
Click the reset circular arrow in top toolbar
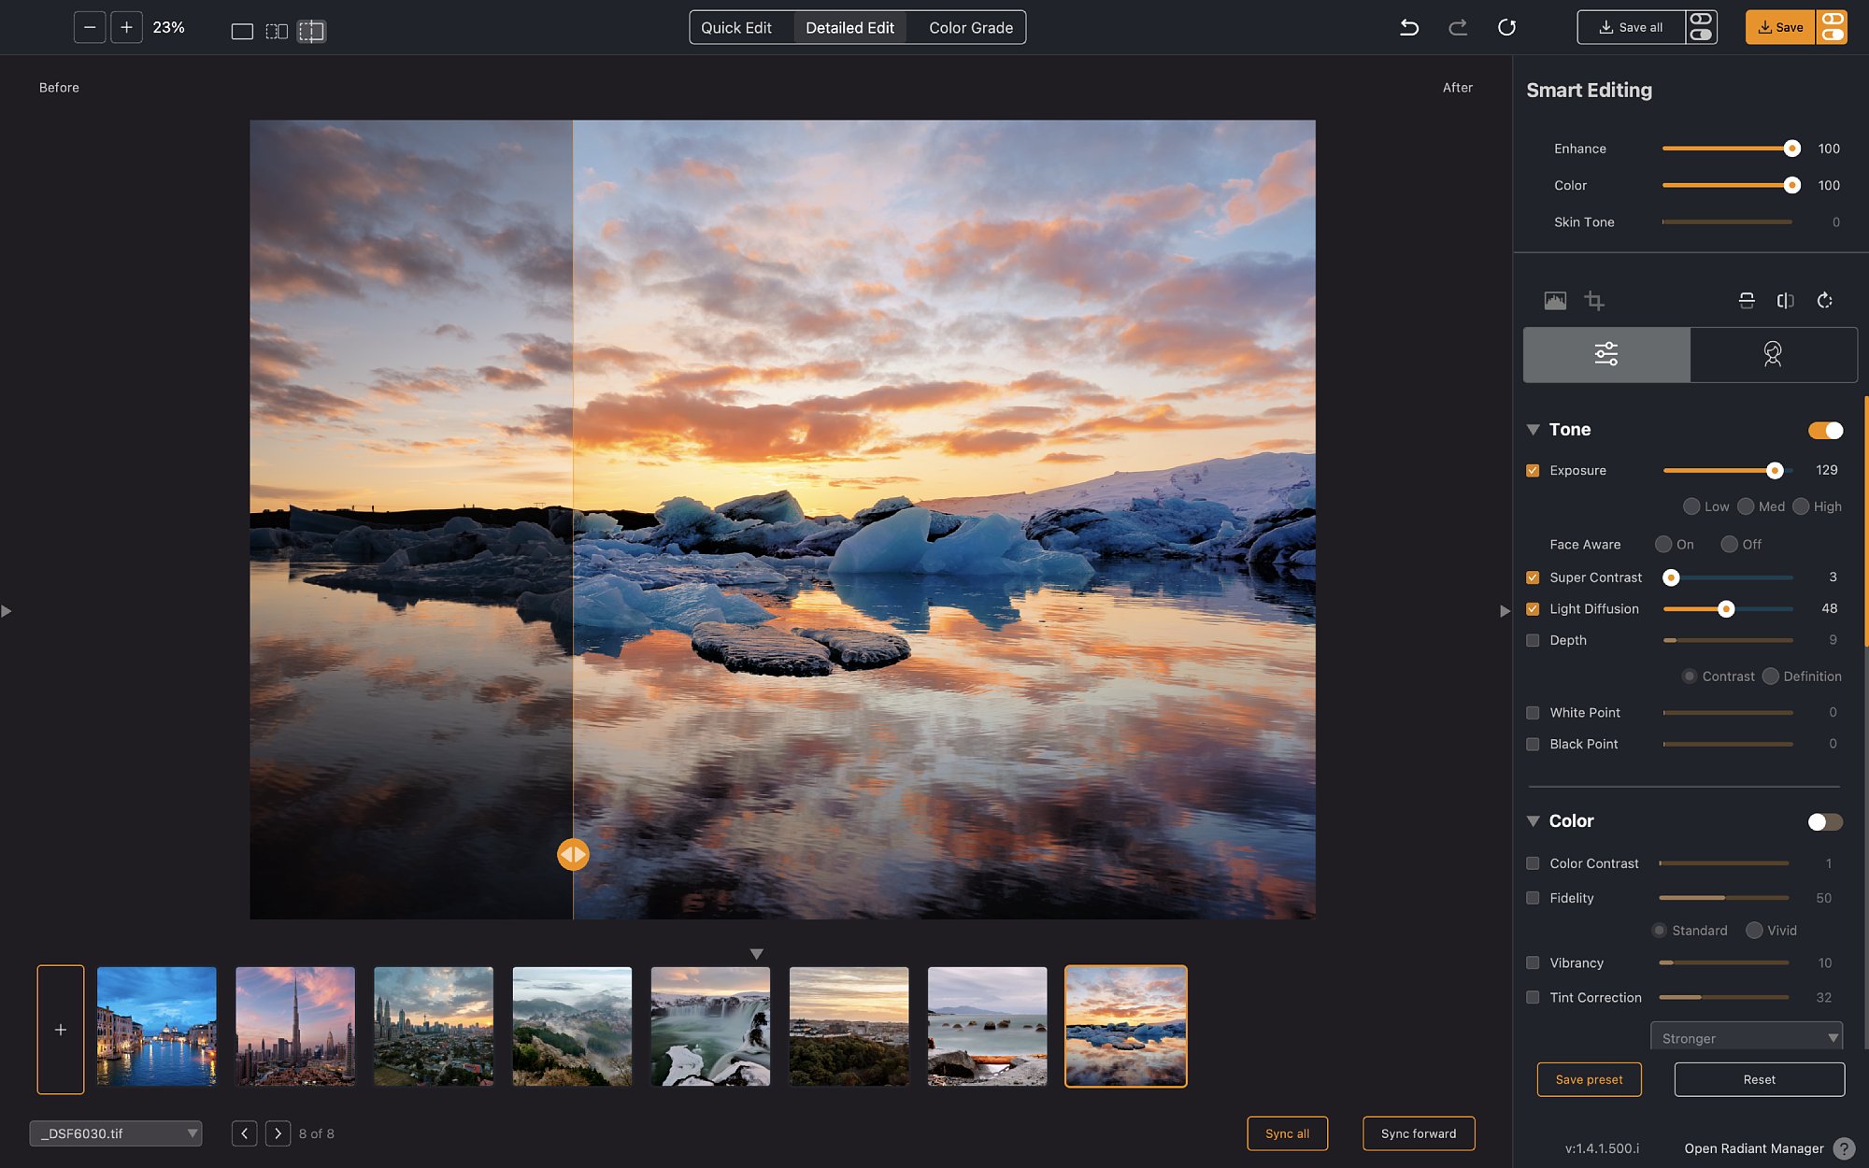pos(1506,27)
